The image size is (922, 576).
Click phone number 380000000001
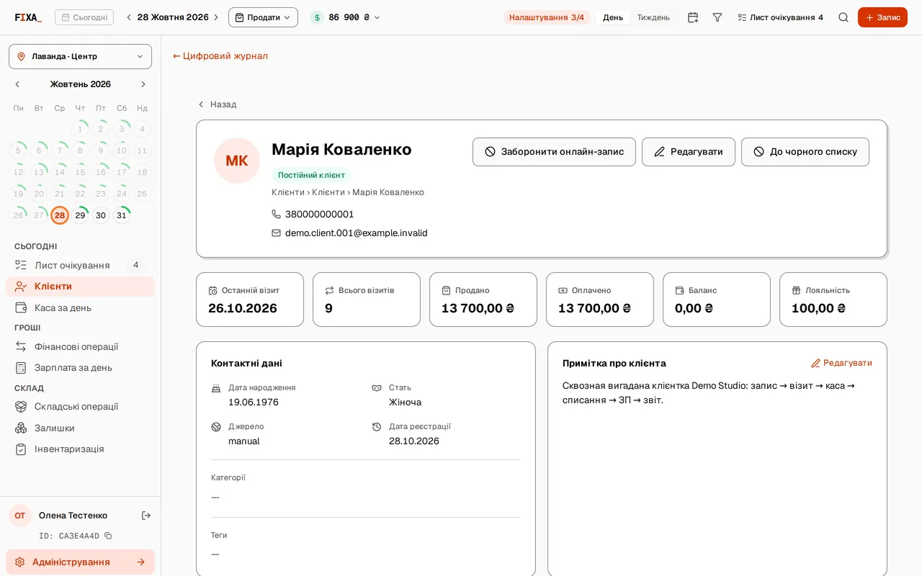click(320, 215)
